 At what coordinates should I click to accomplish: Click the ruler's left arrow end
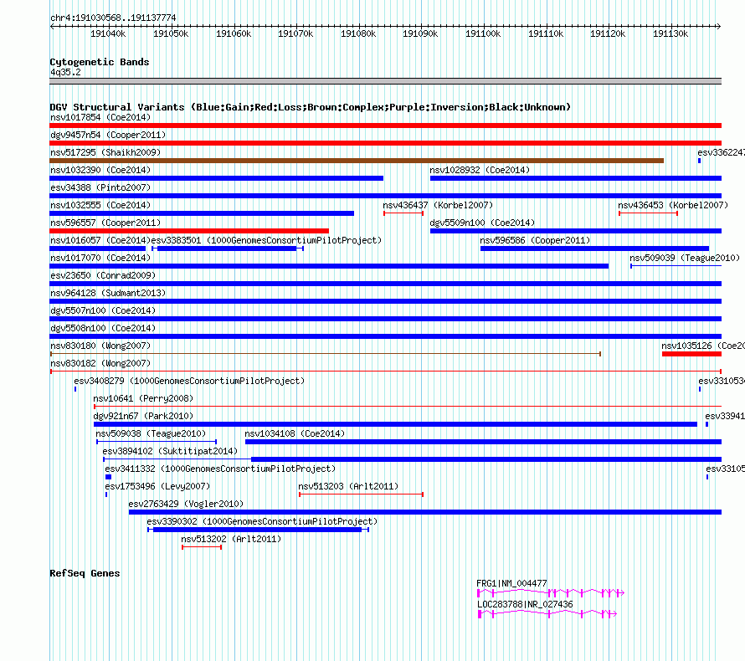pos(52,26)
